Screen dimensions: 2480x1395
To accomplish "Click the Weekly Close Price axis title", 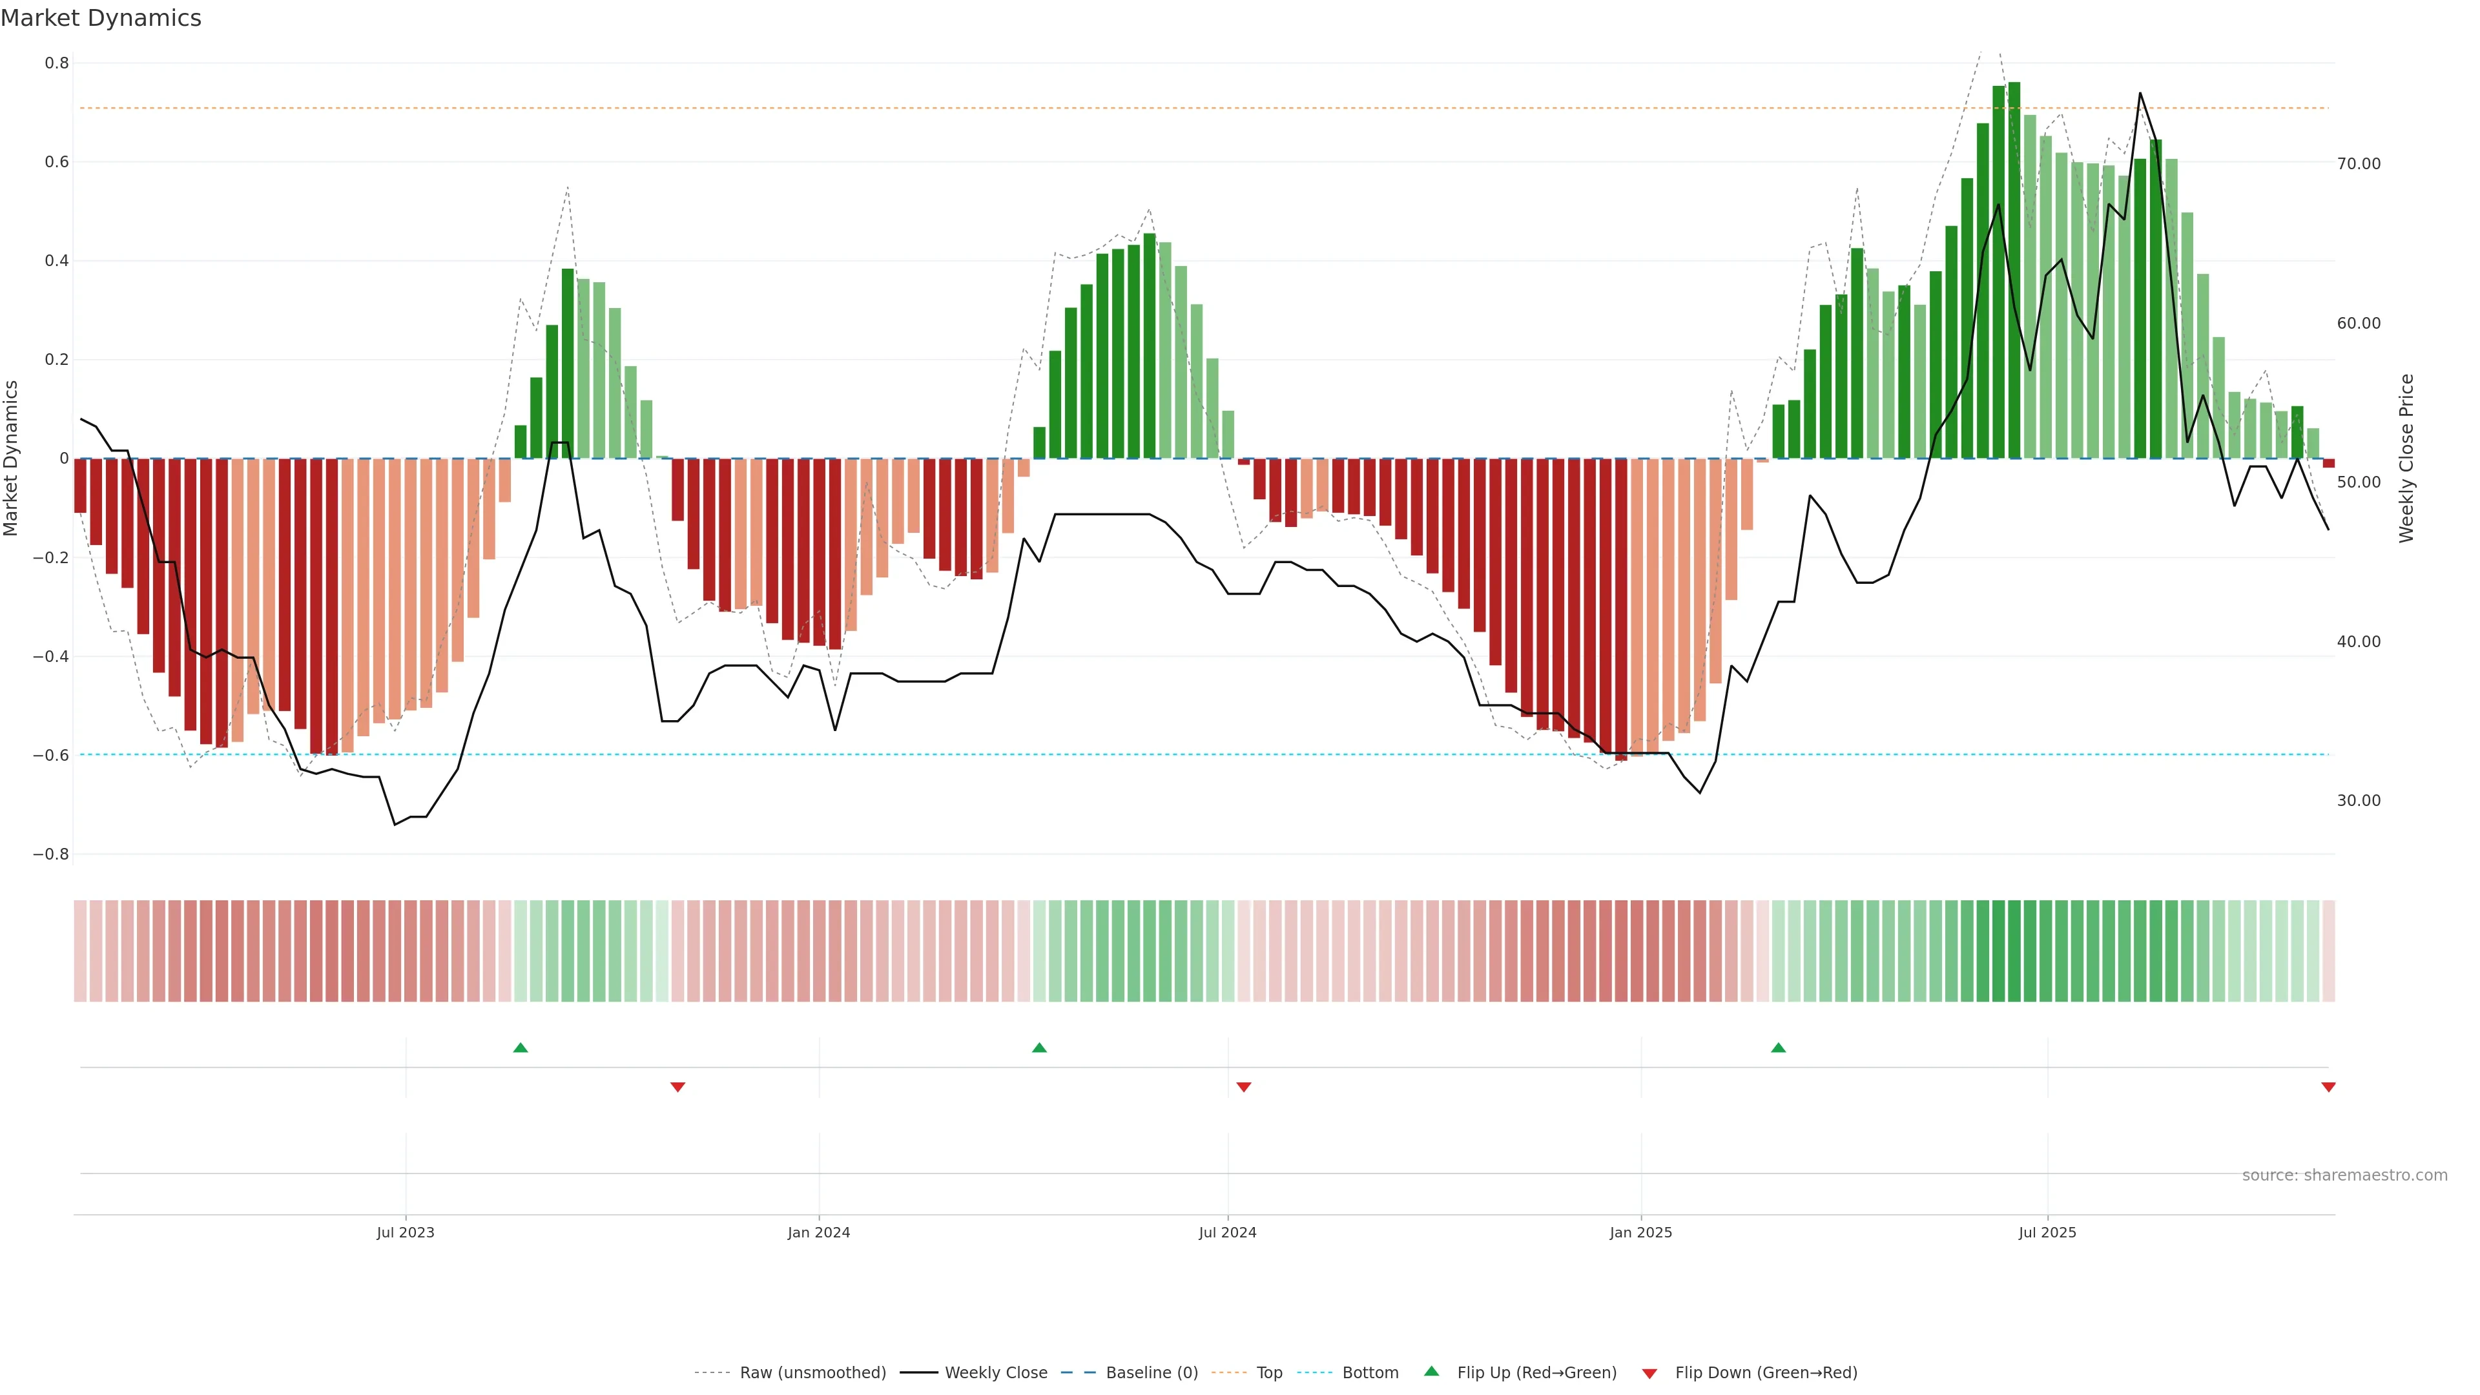I will (x=2407, y=459).
